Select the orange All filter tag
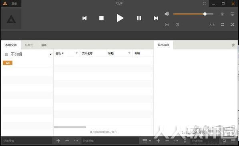This screenshot has width=239, height=146. tap(8, 63)
